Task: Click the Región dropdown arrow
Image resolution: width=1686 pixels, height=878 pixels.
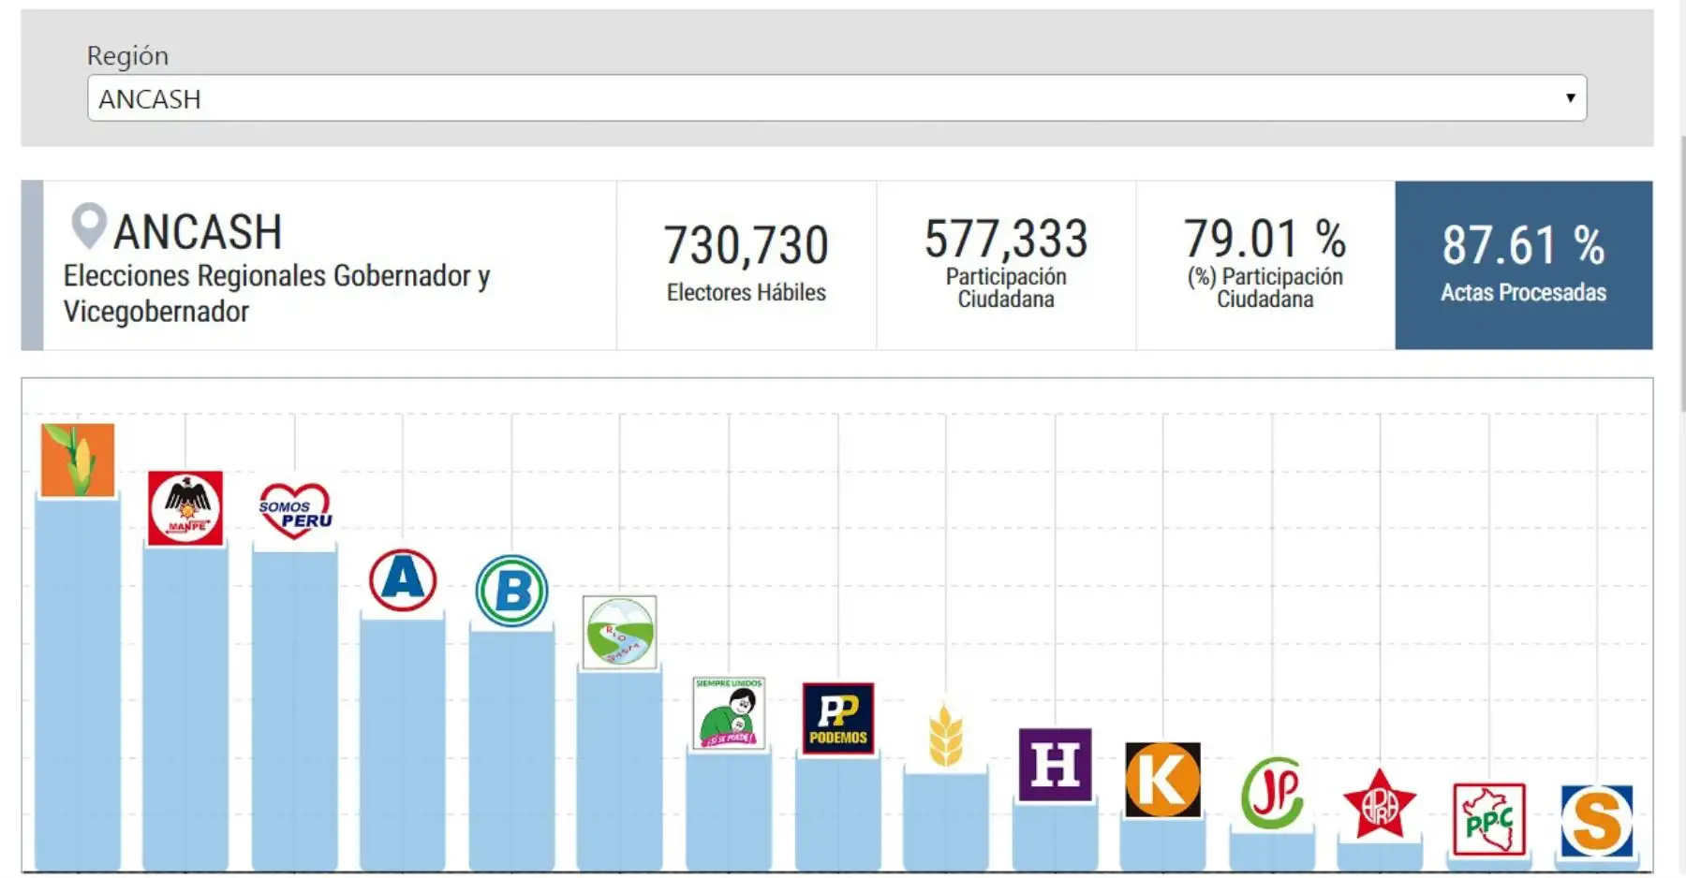Action: click(1570, 98)
